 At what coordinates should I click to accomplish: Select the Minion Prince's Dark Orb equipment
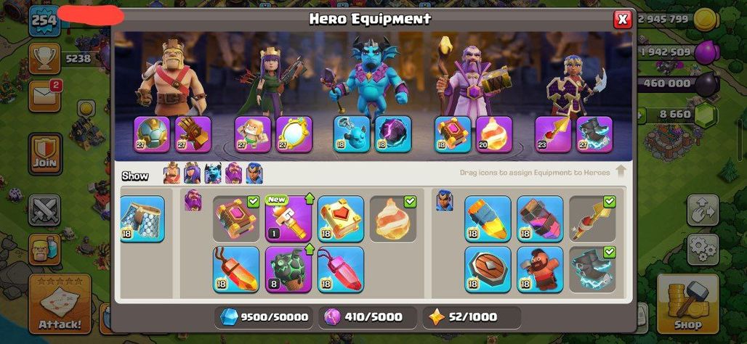tap(394, 135)
